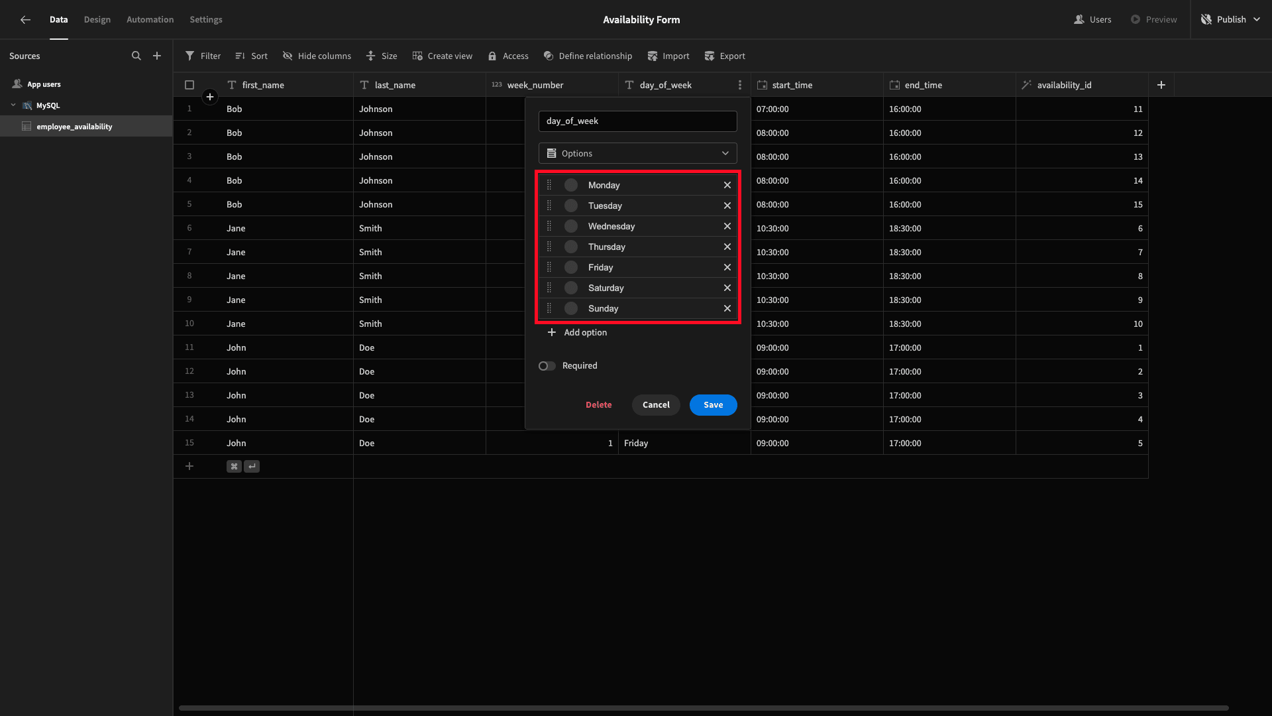Screen dimensions: 1272x716
Task: Remove the Sunday option
Action: pos(727,308)
